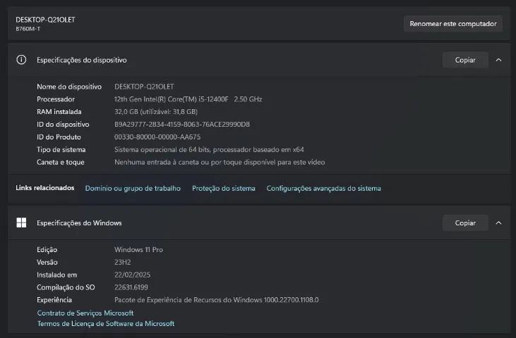The width and height of the screenshot is (516, 338).
Task: Select the Experiência value 1000.22700.1108.0
Action: point(216,300)
